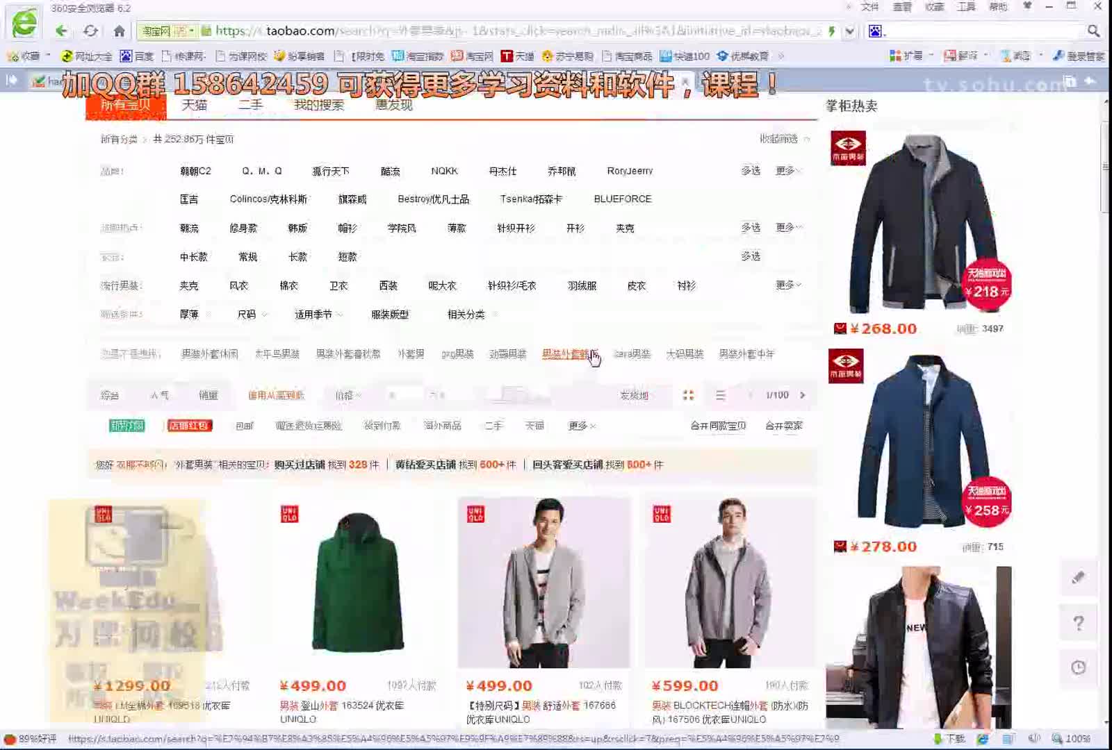Toggle 合并同款宝贝 option
Image resolution: width=1112 pixels, height=750 pixels.
718,426
